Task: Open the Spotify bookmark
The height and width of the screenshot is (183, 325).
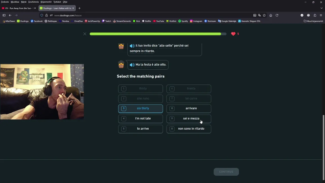Action: [183, 21]
